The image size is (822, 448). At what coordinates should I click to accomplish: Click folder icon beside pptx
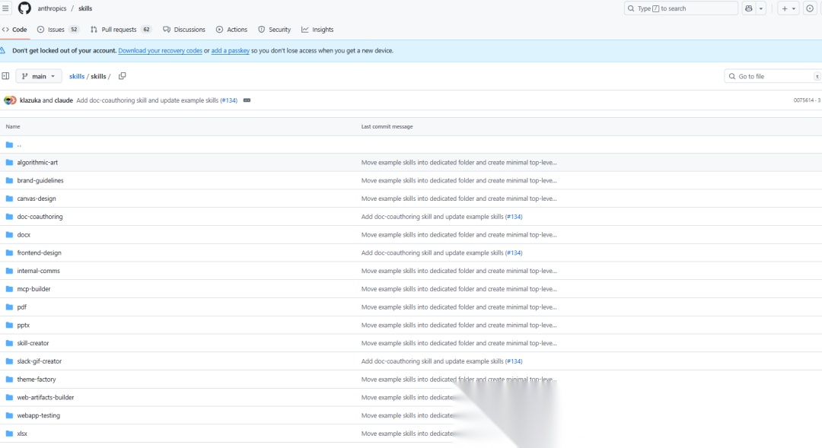click(x=9, y=325)
